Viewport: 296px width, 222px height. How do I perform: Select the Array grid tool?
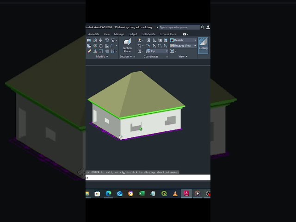click(113, 51)
